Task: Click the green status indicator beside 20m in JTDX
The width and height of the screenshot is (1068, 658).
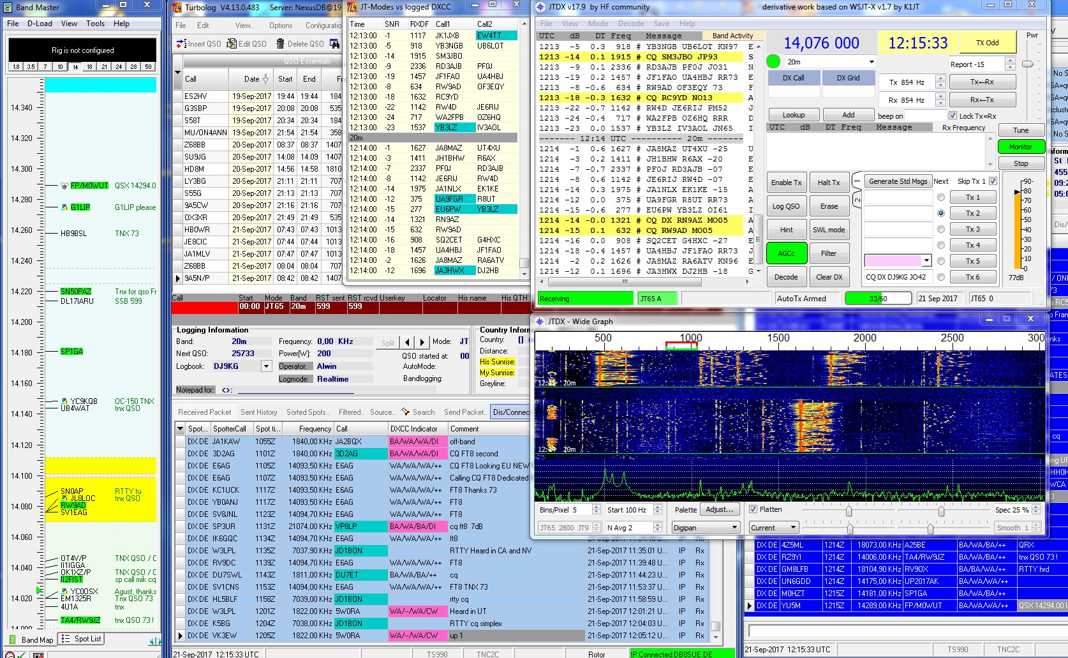Action: [773, 62]
